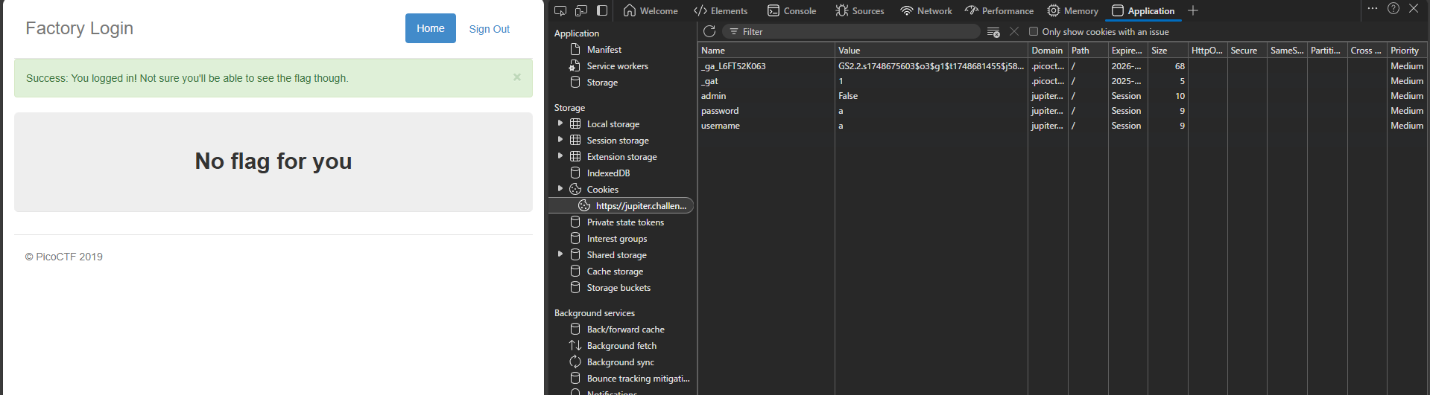The width and height of the screenshot is (1430, 395).
Task: Open the Welcome tab in DevTools
Action: point(651,10)
